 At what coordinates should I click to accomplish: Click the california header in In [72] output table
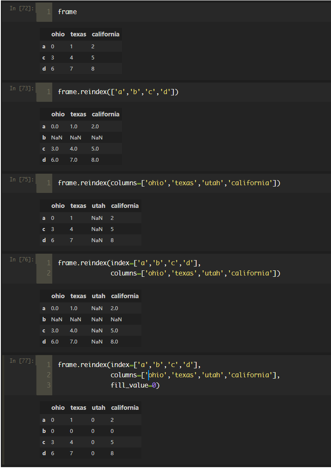[x=105, y=34]
